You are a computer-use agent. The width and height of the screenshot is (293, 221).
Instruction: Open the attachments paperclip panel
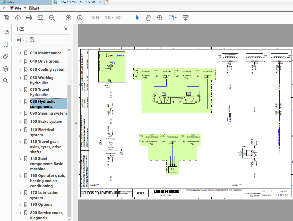click(x=6, y=56)
